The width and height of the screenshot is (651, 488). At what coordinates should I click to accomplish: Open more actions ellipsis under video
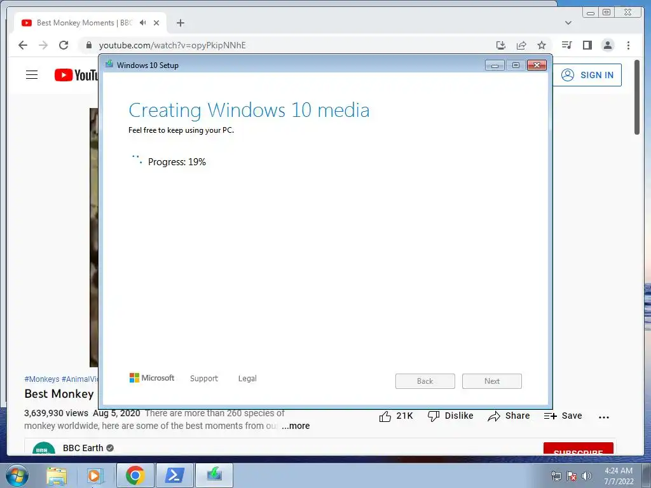tap(604, 417)
